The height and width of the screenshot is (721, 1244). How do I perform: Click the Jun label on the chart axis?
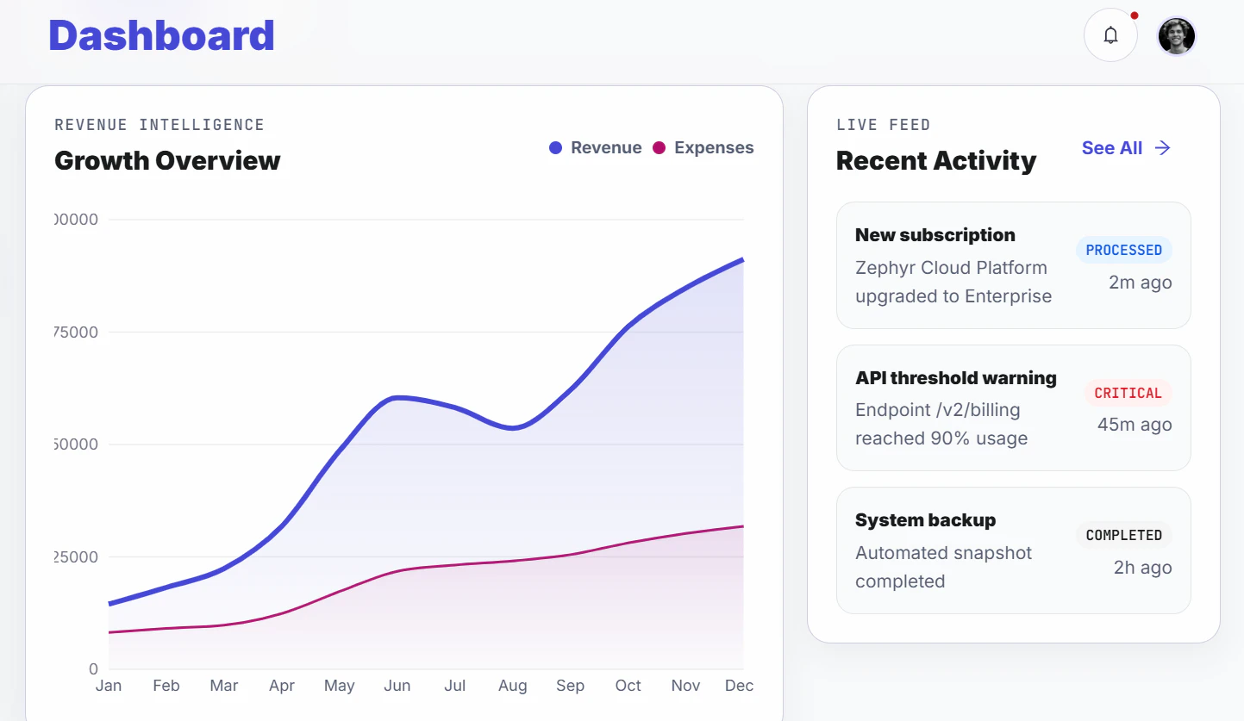[x=397, y=686]
